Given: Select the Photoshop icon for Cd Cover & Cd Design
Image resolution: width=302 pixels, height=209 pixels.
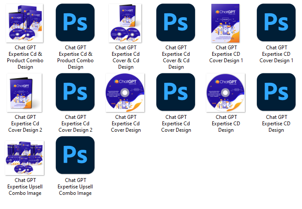Looking at the screenshot, I should (176, 22).
